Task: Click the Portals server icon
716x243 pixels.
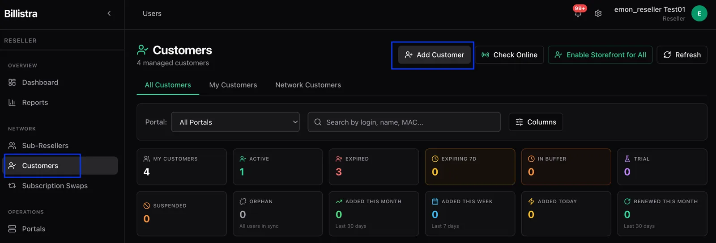Action: point(12,229)
